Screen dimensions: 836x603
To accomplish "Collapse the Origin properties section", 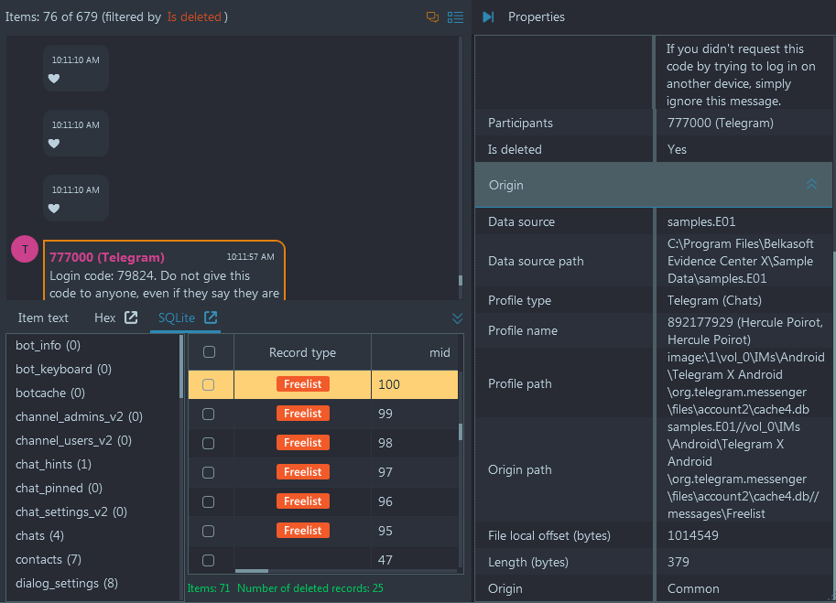I will (x=811, y=184).
